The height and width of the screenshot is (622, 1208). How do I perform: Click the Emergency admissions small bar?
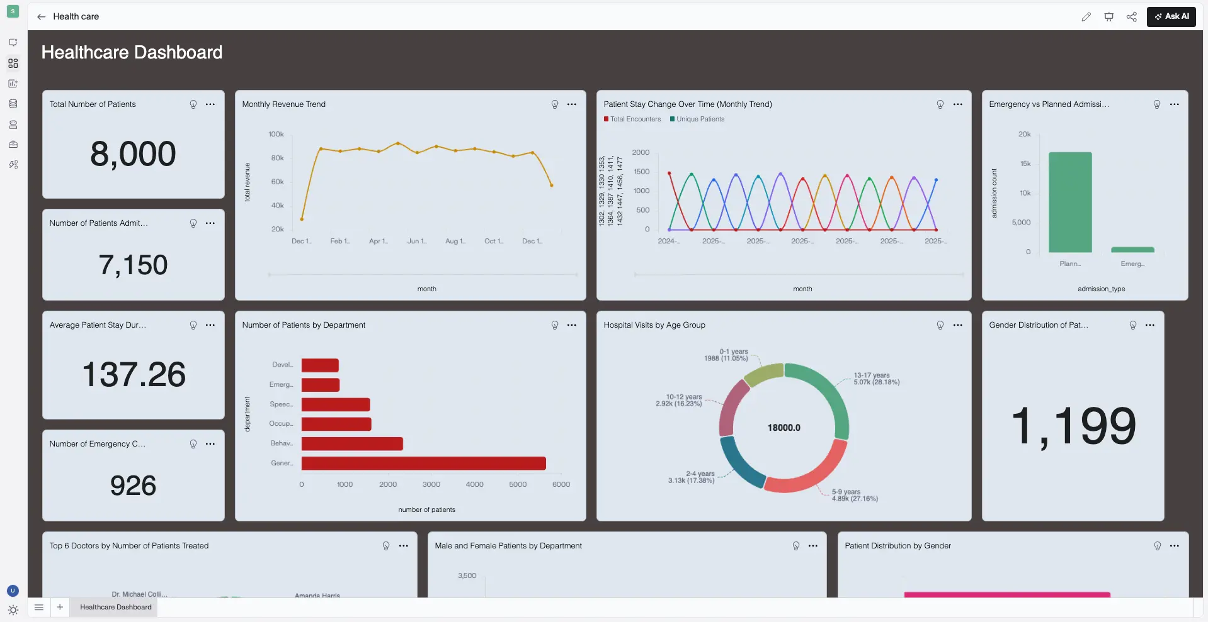point(1132,250)
